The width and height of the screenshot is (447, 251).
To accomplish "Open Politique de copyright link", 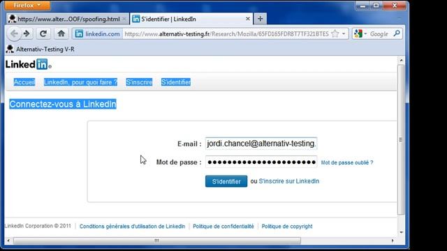I will click(x=287, y=226).
